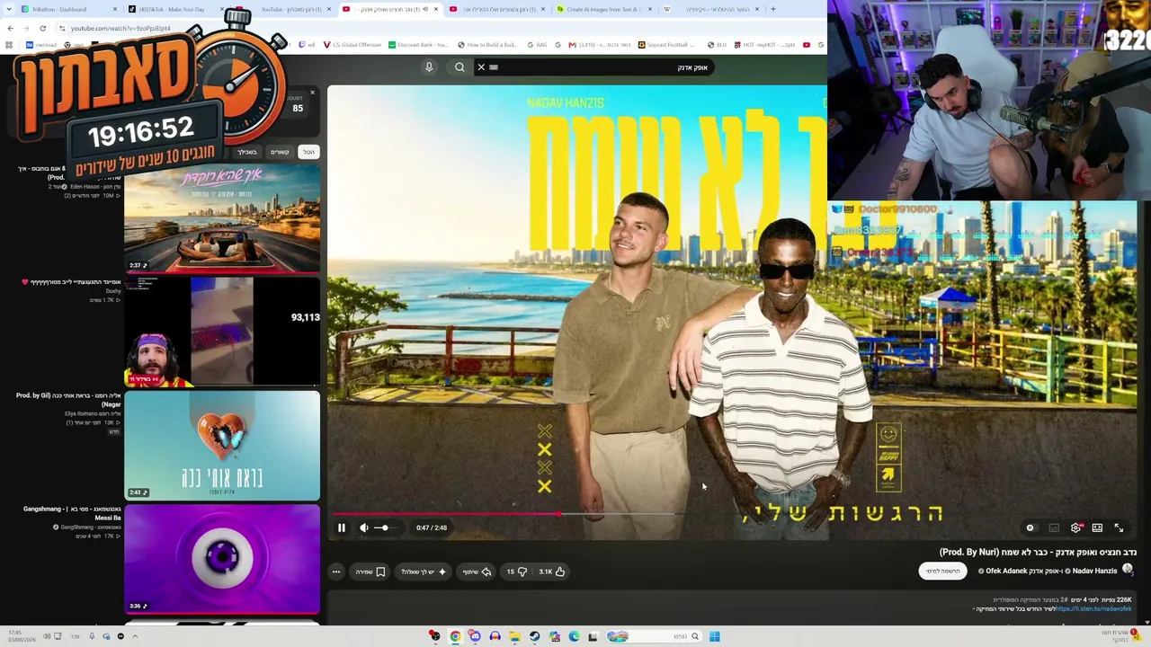Viewport: 1151px width, 647px height.
Task: Open the purple eye video thumbnail
Action: point(222,558)
